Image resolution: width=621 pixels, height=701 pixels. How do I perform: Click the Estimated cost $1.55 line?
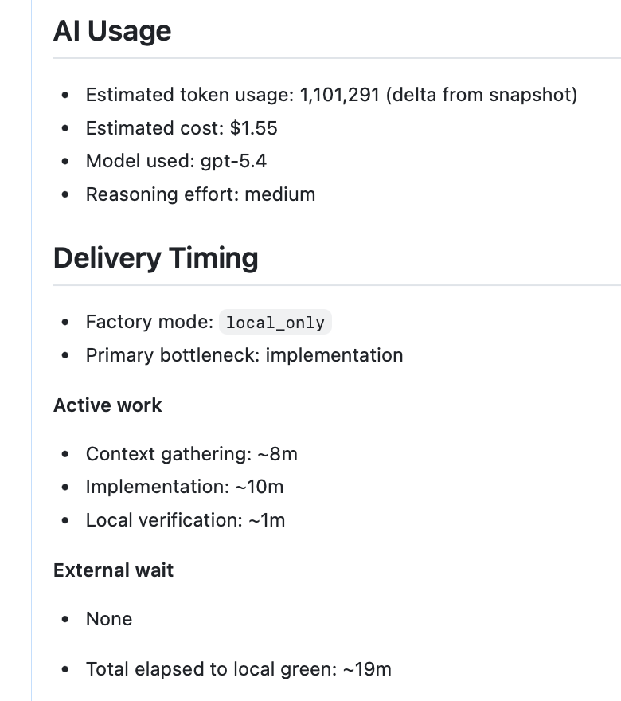182,128
